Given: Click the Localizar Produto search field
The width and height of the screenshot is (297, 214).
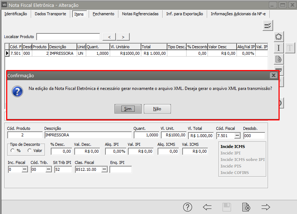Looking at the screenshot, I should 68,37.
